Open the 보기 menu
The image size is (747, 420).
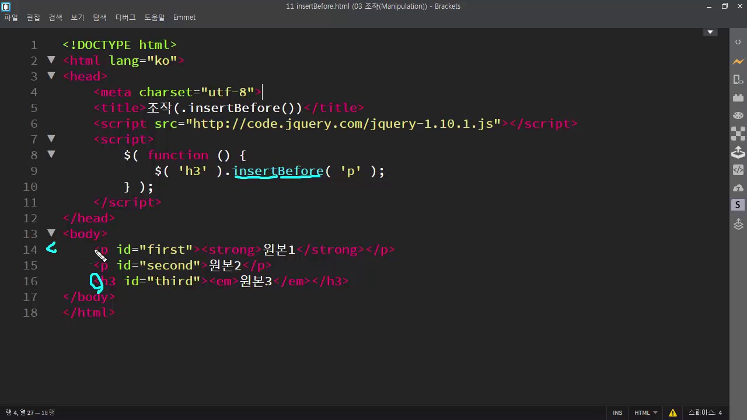point(78,17)
